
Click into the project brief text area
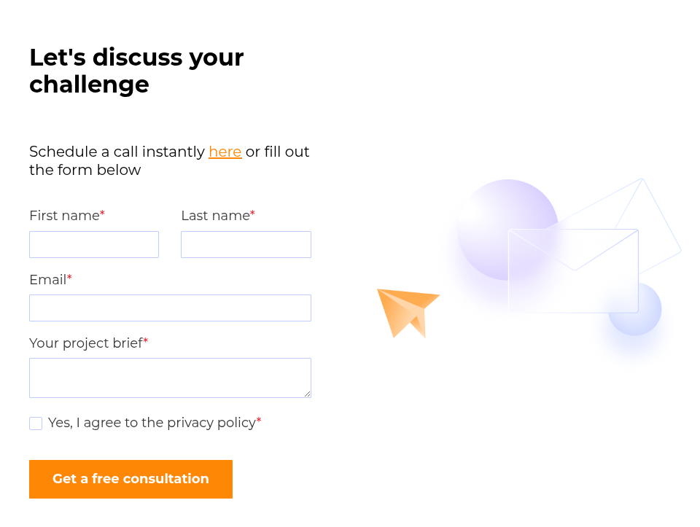point(170,378)
